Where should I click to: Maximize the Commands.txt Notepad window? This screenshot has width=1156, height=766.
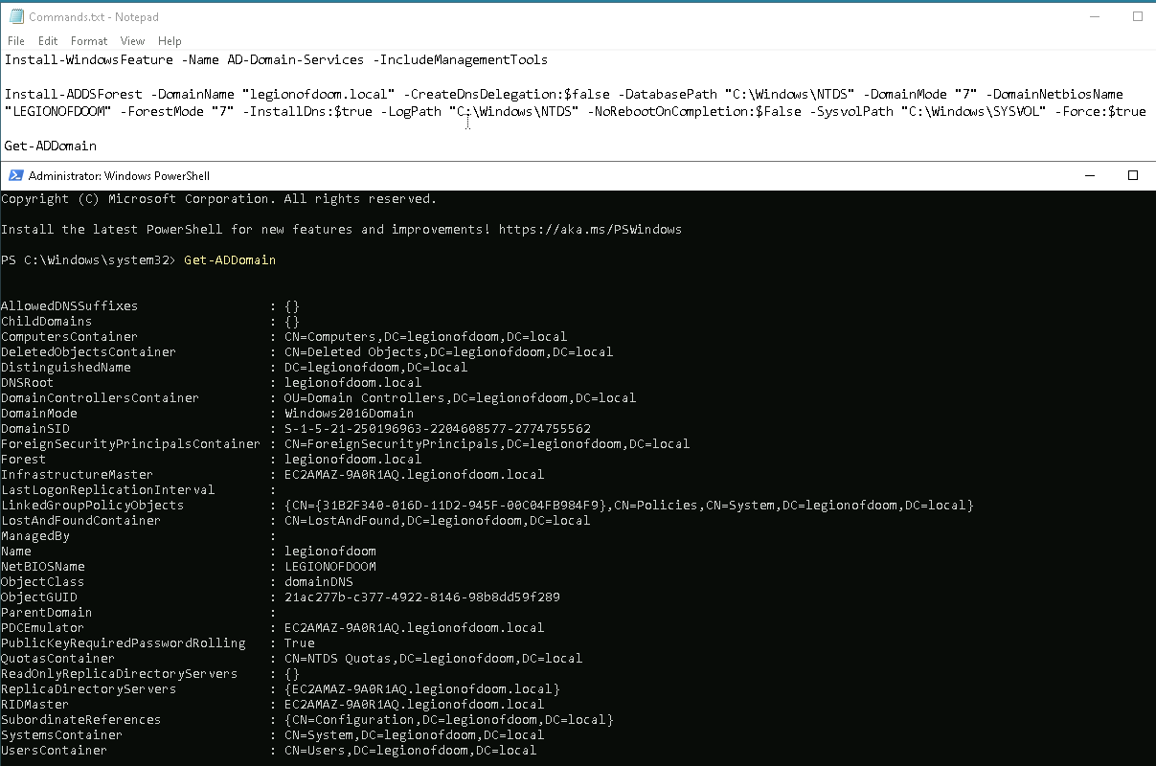pyautogui.click(x=1137, y=17)
